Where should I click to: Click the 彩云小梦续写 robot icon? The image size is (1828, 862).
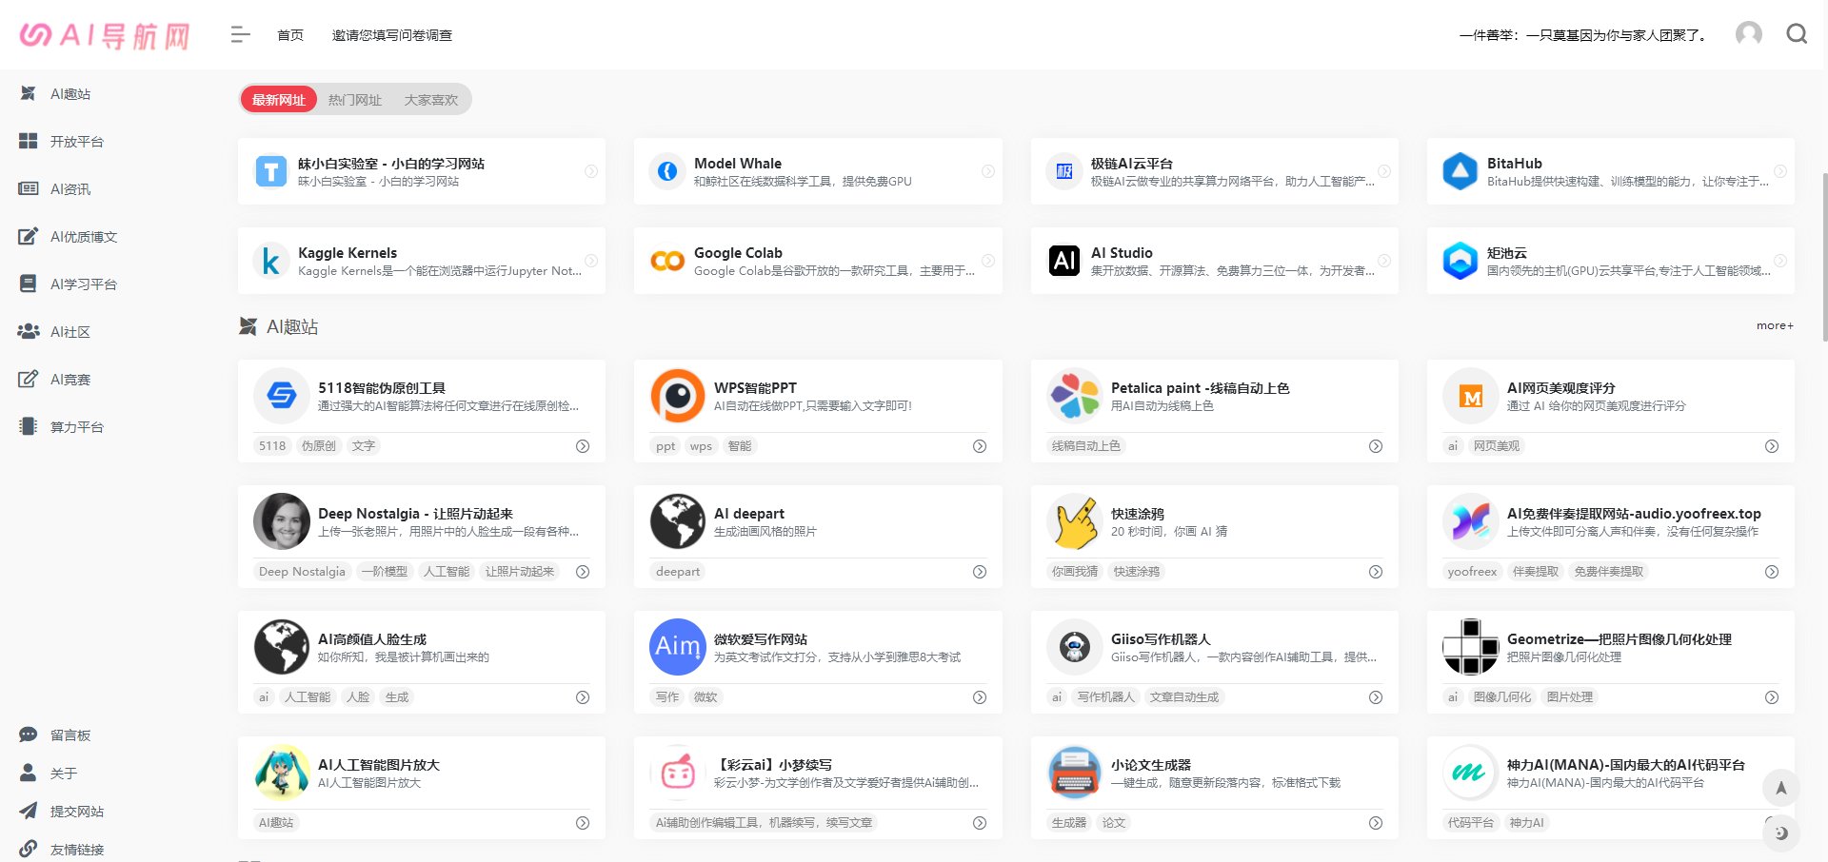[x=678, y=773]
